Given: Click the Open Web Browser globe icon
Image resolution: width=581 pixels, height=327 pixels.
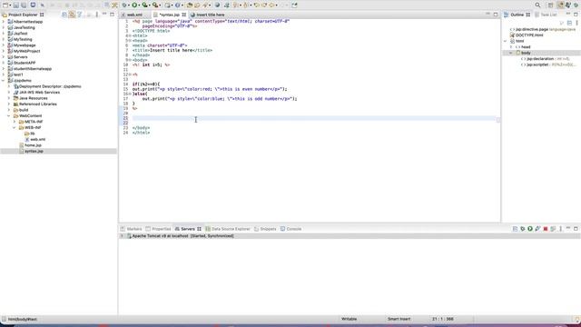Looking at the screenshot, I should (217, 5).
